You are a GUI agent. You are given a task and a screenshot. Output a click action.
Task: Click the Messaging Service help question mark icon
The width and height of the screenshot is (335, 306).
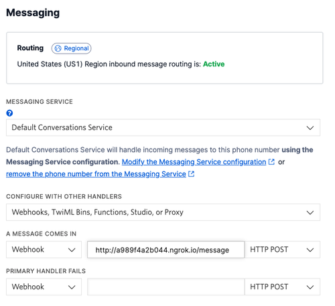[9, 113]
